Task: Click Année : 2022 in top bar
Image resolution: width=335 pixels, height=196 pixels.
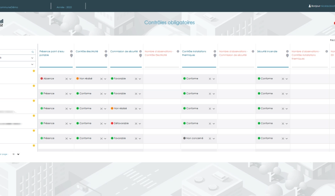Action: [64, 7]
